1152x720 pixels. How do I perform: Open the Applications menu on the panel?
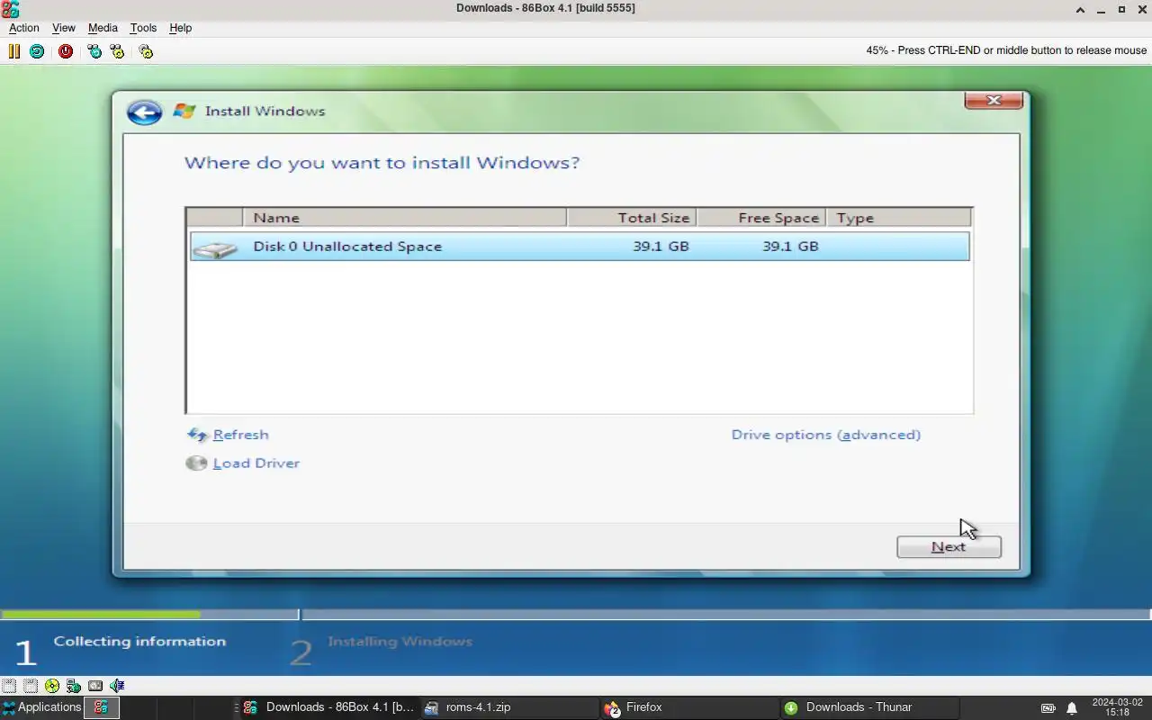coord(41,707)
